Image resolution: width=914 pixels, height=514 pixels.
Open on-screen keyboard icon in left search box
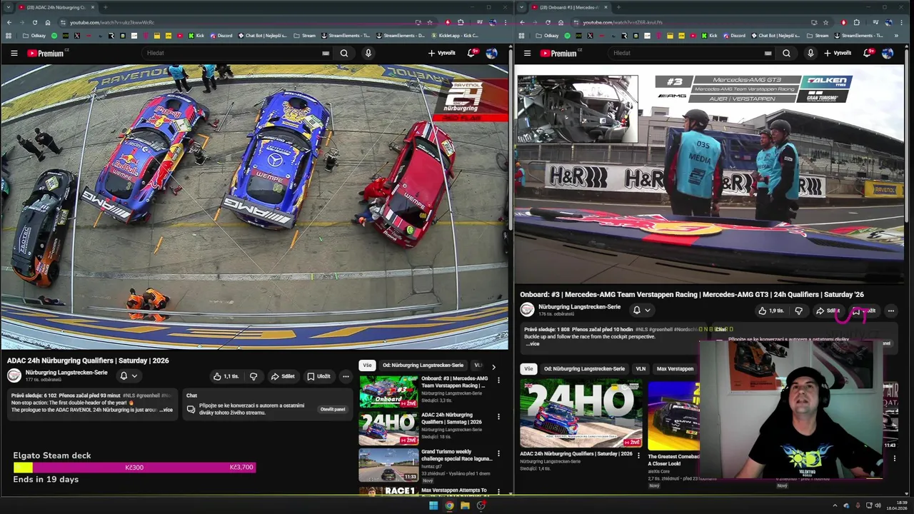326,53
